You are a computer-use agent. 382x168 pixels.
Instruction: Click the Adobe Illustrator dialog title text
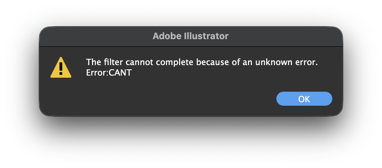tap(191, 36)
